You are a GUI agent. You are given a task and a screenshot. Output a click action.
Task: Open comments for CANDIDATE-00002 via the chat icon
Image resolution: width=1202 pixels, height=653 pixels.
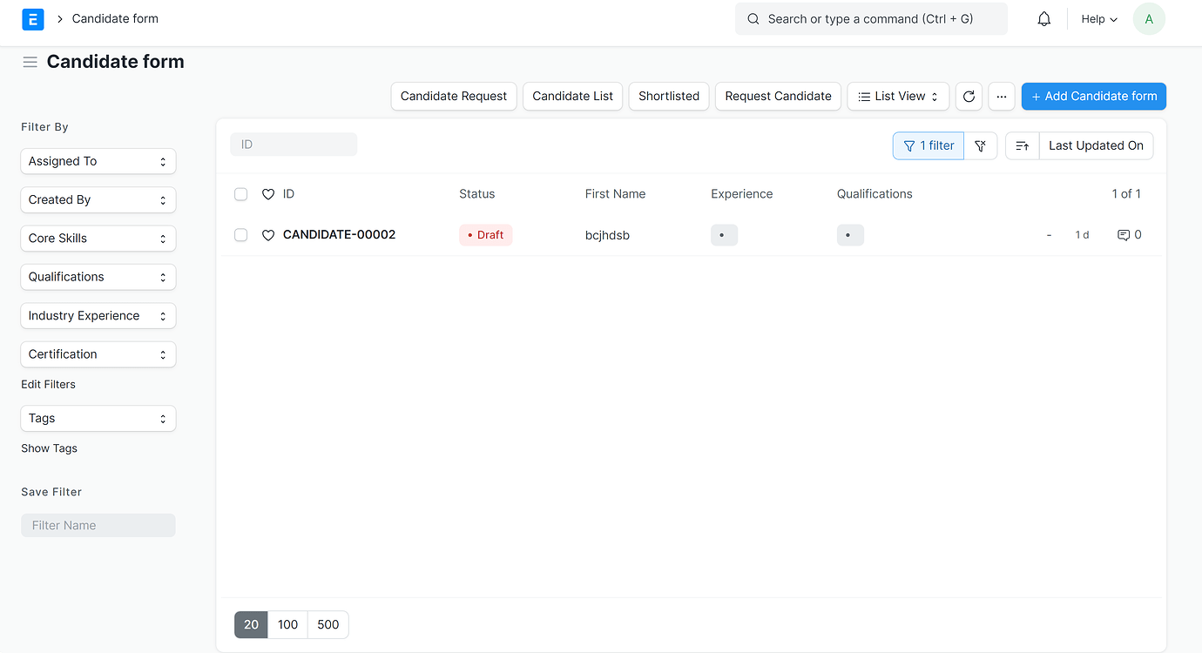[x=1122, y=234]
